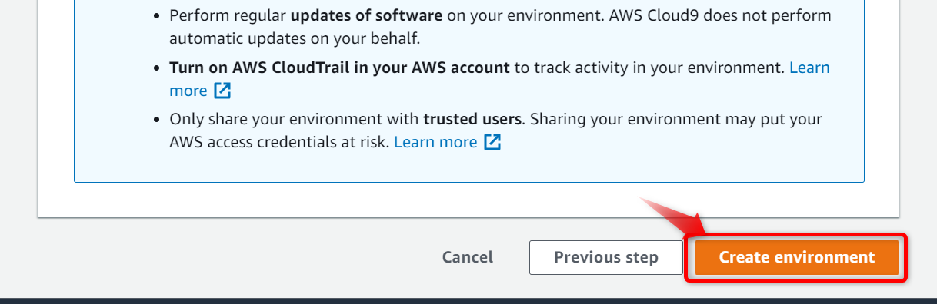The width and height of the screenshot is (937, 304).
Task: Open the Learn more link about CloudTrail
Action: (499, 79)
